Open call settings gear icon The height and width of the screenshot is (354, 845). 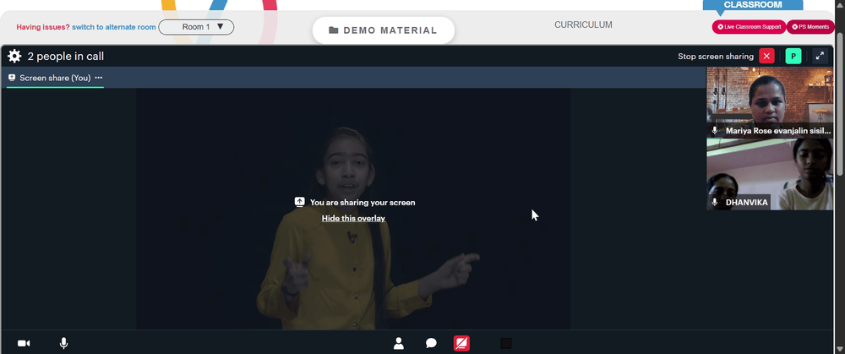(14, 56)
